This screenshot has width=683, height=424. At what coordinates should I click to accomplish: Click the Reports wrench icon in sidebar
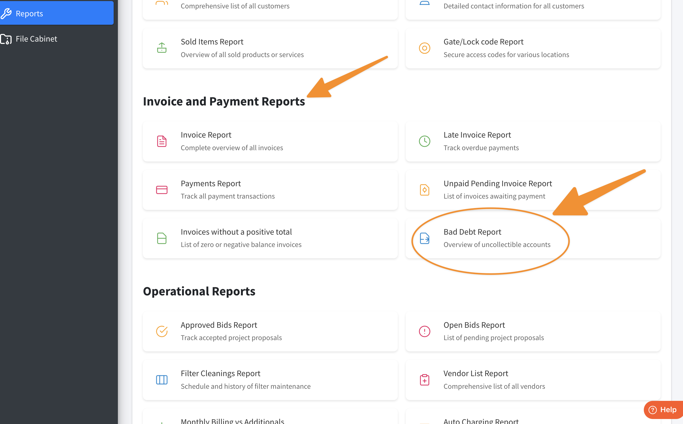6,13
